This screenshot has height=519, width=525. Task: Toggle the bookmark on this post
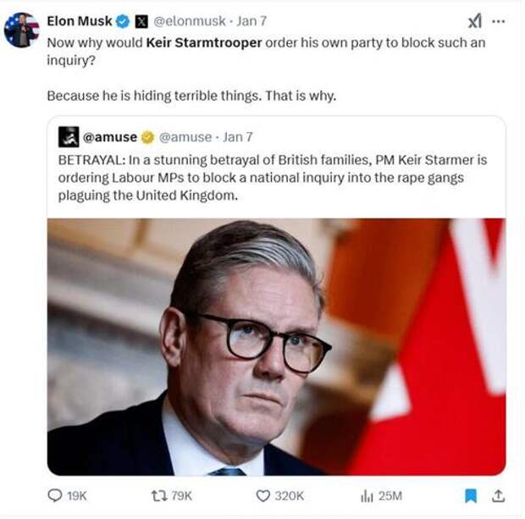coord(472,495)
